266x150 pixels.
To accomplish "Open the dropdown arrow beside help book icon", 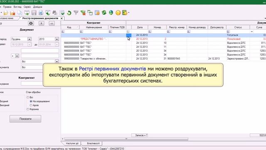I will pyautogui.click(x=128, y=13).
